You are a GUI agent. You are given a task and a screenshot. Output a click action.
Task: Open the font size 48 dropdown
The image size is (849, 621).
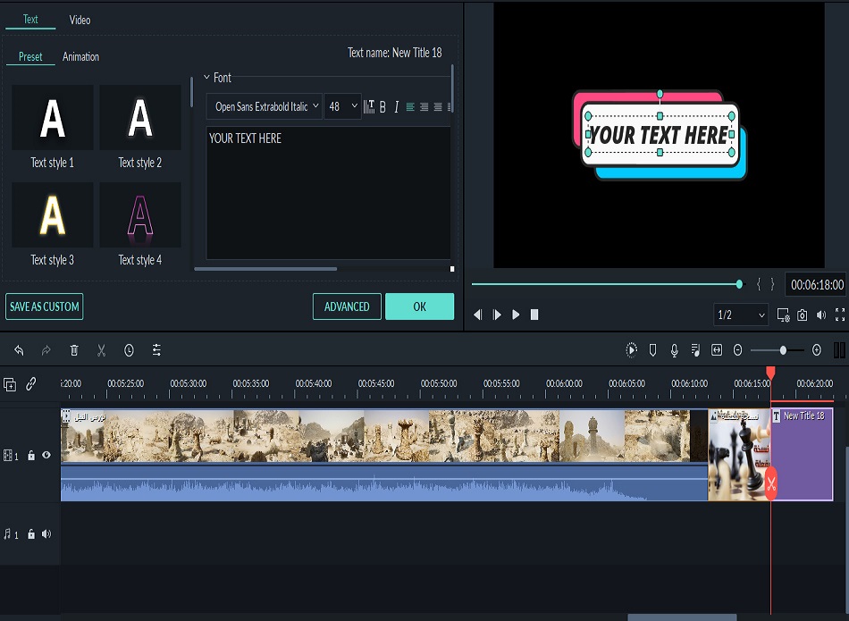(343, 106)
